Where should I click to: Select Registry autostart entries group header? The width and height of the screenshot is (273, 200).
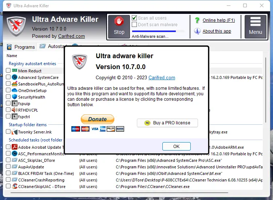[x=32, y=64]
